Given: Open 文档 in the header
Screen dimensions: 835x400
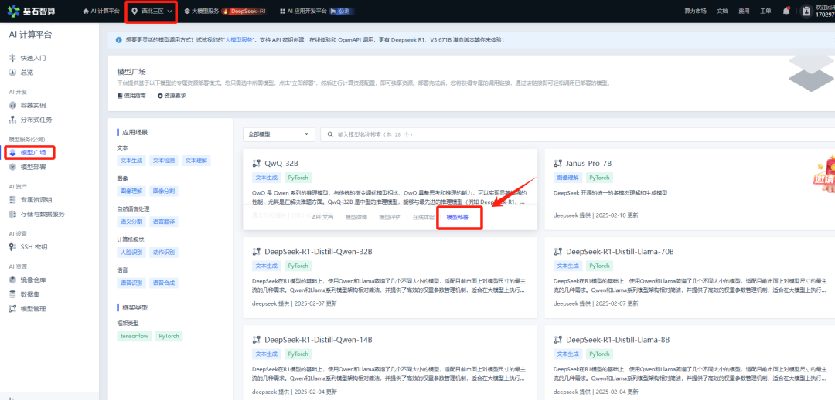Looking at the screenshot, I should [x=722, y=11].
